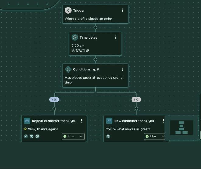Viewport: 201px width, 169px height.
Task: Click the circular U badge on Repeat customer card
Action: click(x=37, y=137)
